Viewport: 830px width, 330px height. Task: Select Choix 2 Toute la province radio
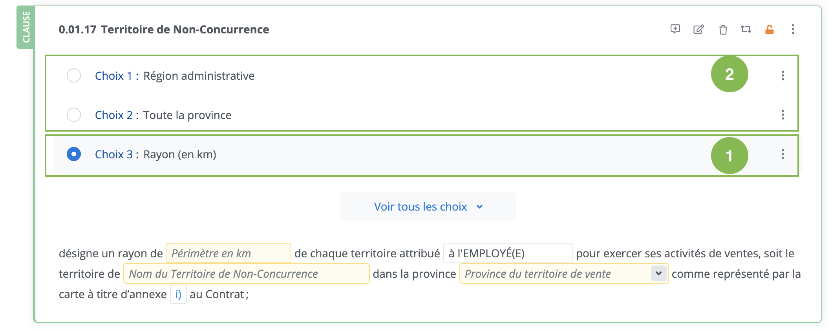tap(74, 115)
